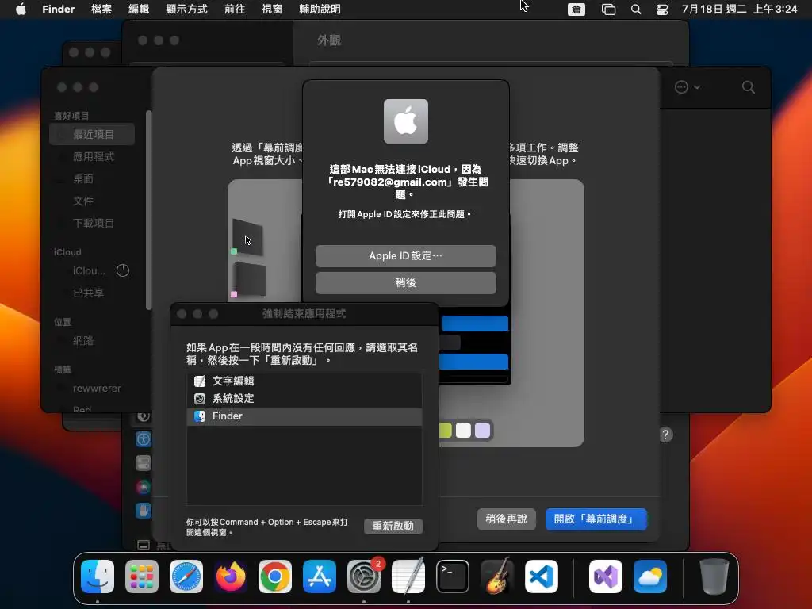Select 文件 in Finder sidebar

[x=92, y=201]
